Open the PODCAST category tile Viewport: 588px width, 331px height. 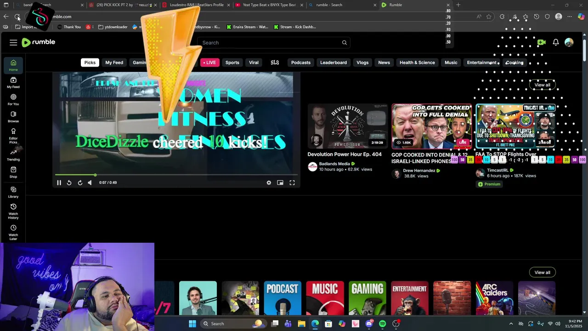point(283,298)
